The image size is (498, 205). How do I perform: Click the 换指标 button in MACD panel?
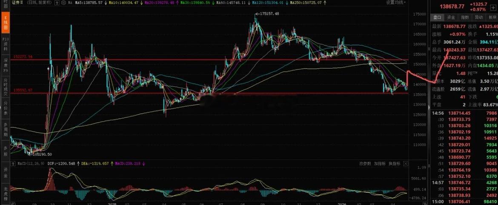coord(394,164)
